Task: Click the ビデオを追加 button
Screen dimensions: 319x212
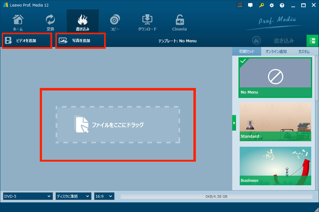Action: 26,41
